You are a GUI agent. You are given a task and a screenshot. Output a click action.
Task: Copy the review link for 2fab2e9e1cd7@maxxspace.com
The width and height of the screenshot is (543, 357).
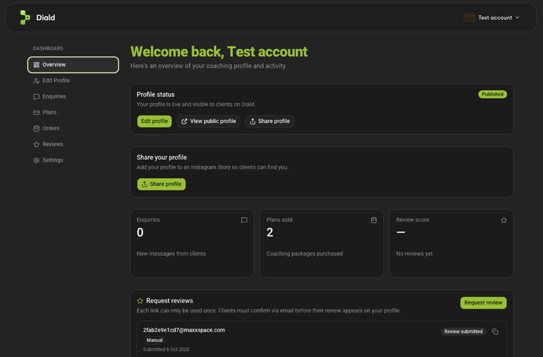click(495, 332)
